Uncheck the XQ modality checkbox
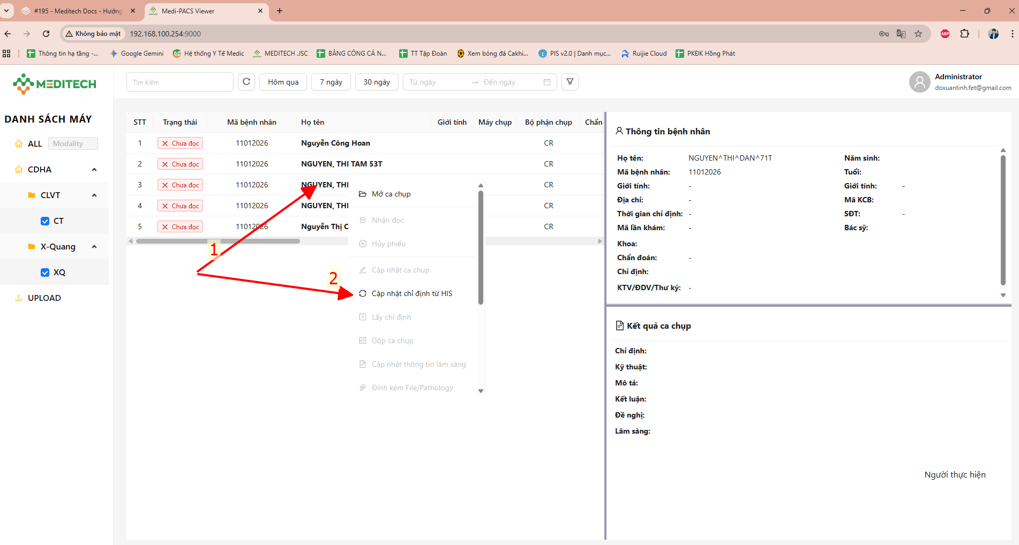The height and width of the screenshot is (545, 1019). pos(45,272)
